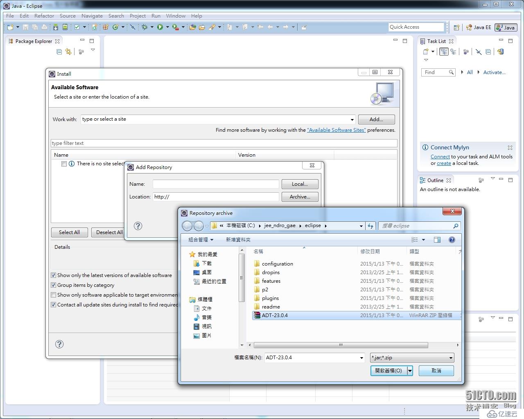The height and width of the screenshot is (419, 524).
Task: Open the view mode dropdown in file dialog
Action: (x=423, y=240)
